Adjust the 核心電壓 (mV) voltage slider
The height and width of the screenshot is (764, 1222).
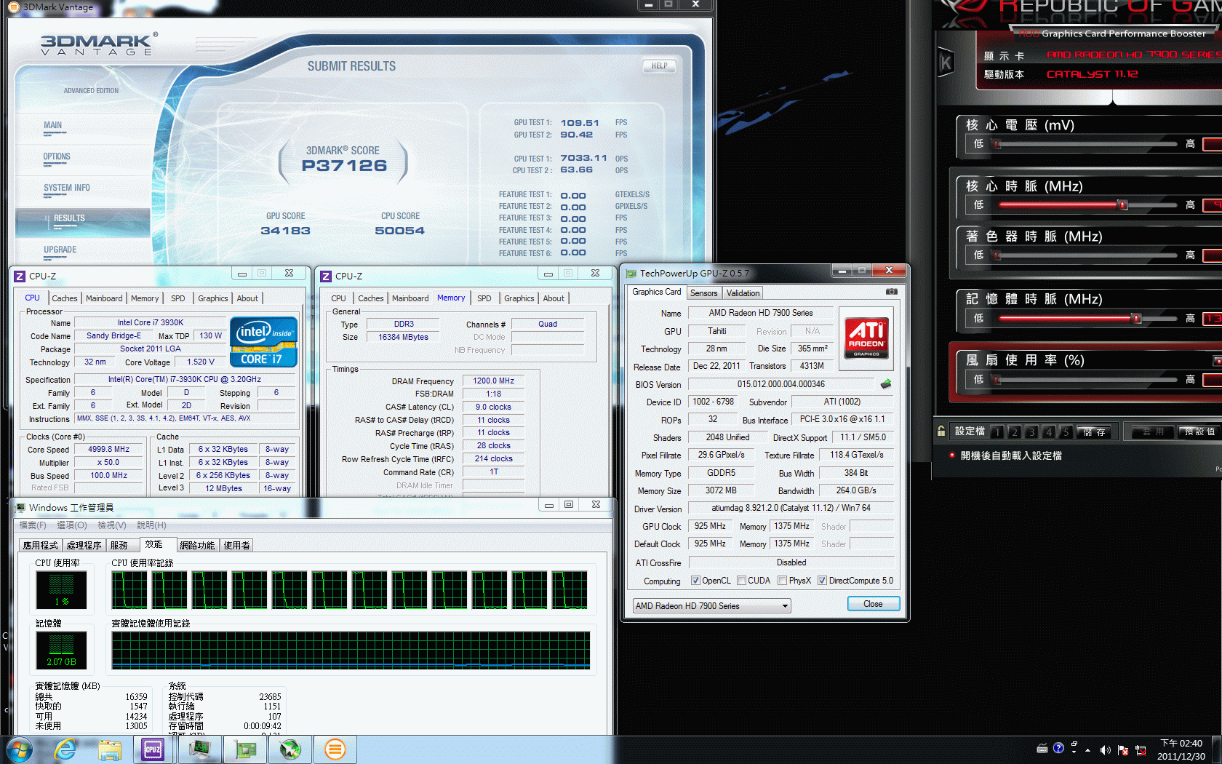pyautogui.click(x=997, y=145)
